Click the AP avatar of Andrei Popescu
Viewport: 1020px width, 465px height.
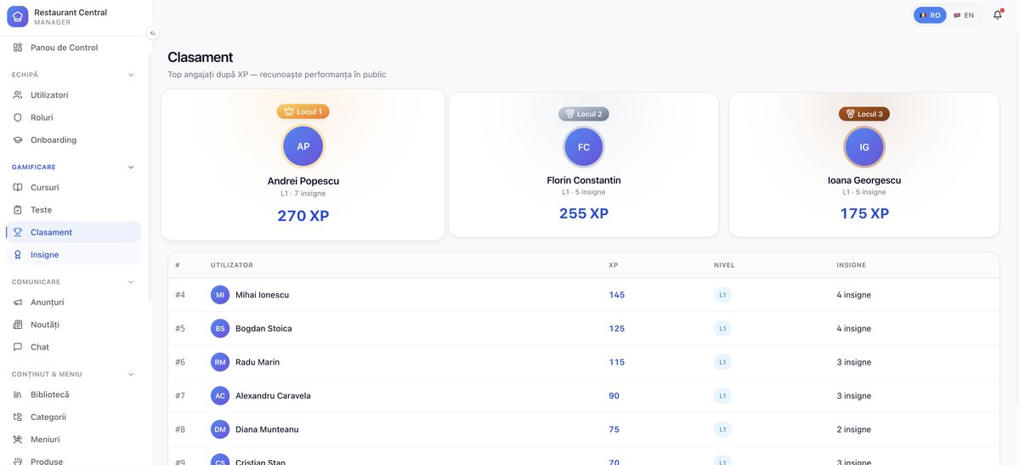point(303,146)
